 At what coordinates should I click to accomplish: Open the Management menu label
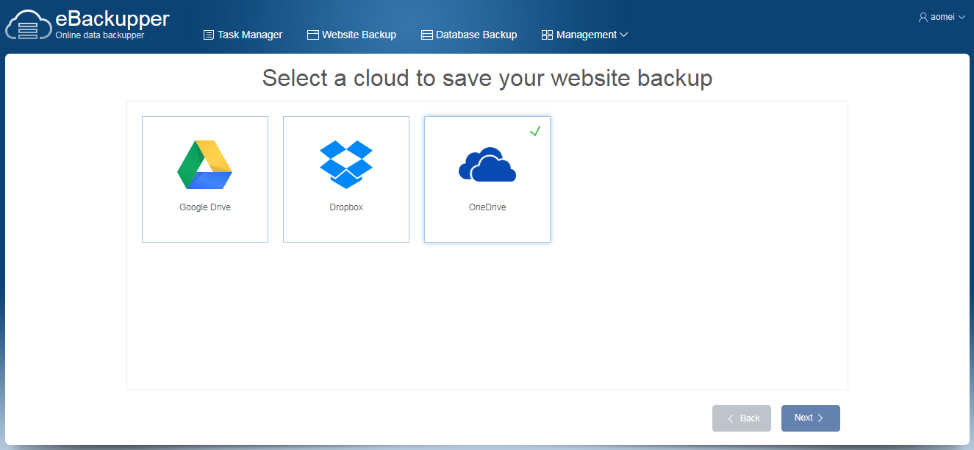[587, 35]
